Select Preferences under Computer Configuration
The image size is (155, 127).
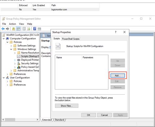[x=20, y=74]
